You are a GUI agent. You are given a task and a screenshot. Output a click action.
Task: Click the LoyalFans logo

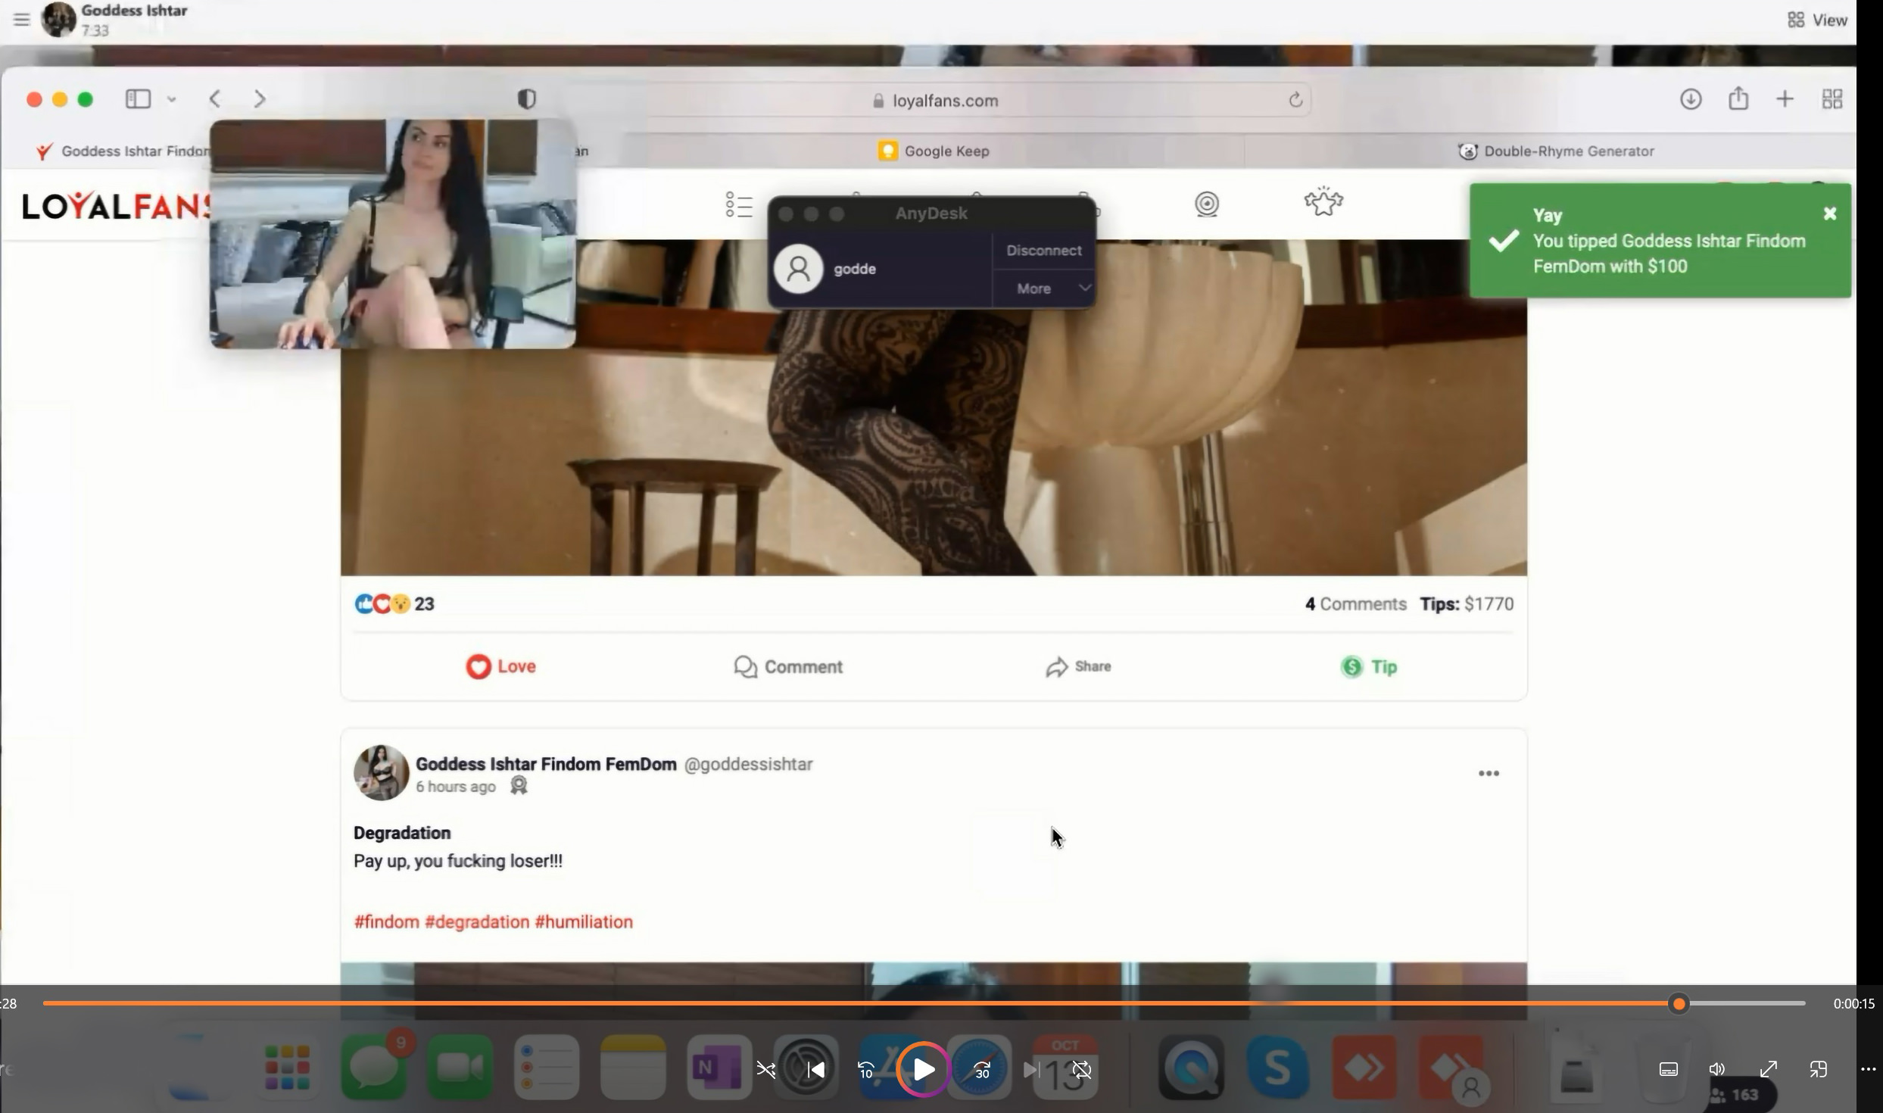click(116, 205)
